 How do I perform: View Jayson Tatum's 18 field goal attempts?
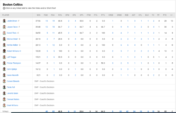pyautogui.click(x=53, y=27)
